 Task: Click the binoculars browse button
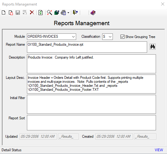[153, 47]
